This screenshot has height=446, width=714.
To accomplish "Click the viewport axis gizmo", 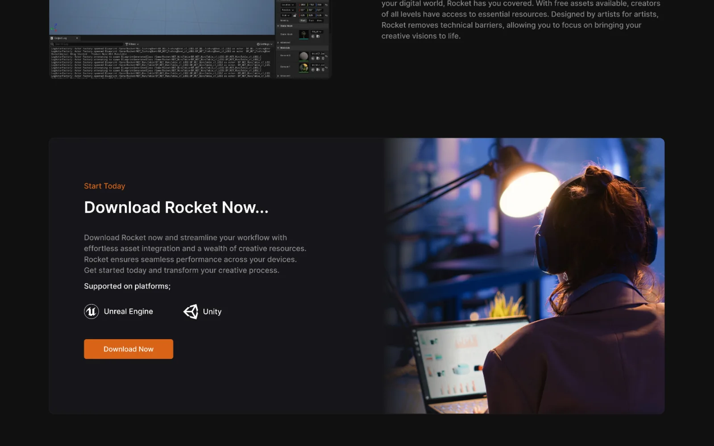I will [x=54, y=28].
